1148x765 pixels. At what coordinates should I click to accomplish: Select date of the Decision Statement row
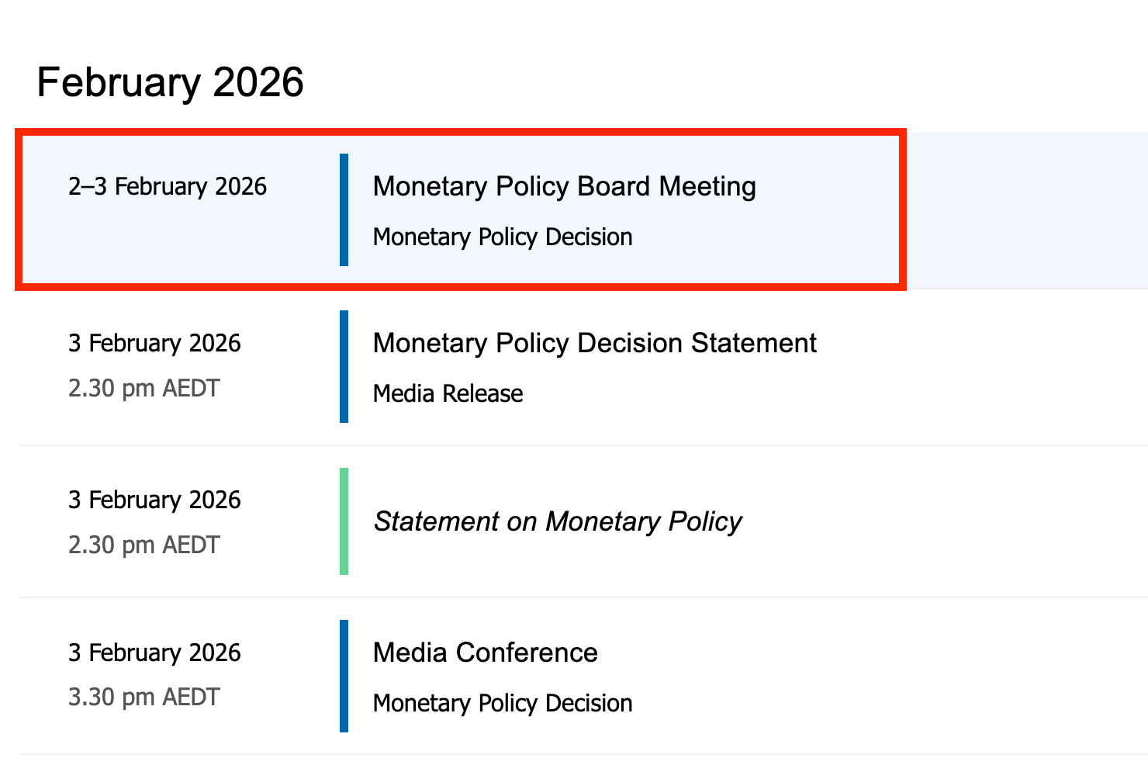click(154, 343)
